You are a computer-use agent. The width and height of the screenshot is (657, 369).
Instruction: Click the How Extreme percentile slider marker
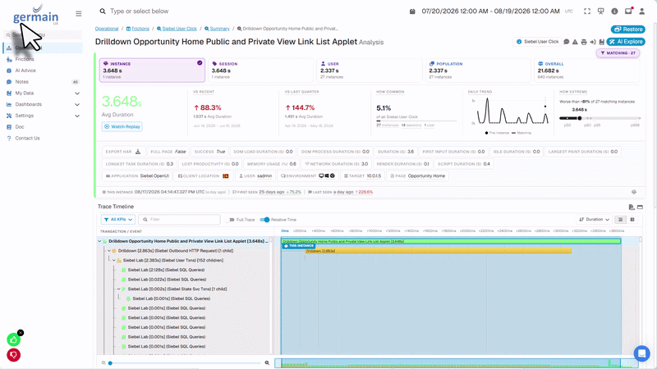pyautogui.click(x=580, y=118)
